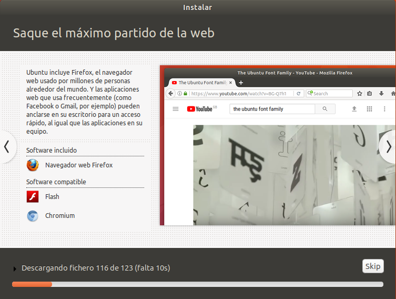Click the Firefox downloads arrow icon
The width and height of the screenshot is (396, 299).
coord(381,94)
